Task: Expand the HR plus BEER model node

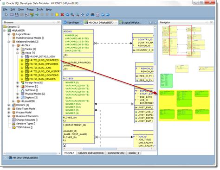Action: (13, 101)
